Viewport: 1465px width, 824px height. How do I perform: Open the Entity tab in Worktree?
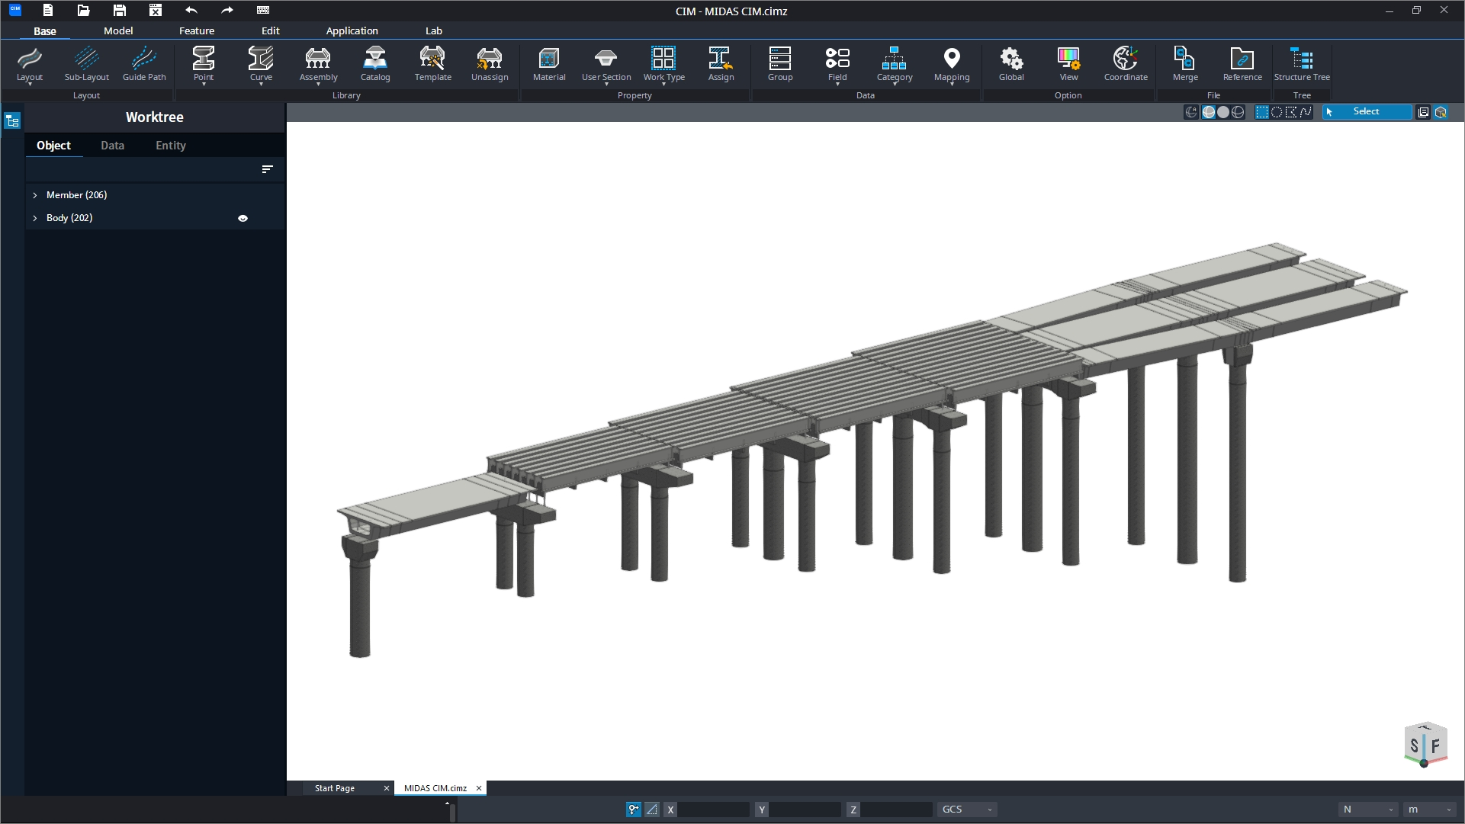(170, 146)
